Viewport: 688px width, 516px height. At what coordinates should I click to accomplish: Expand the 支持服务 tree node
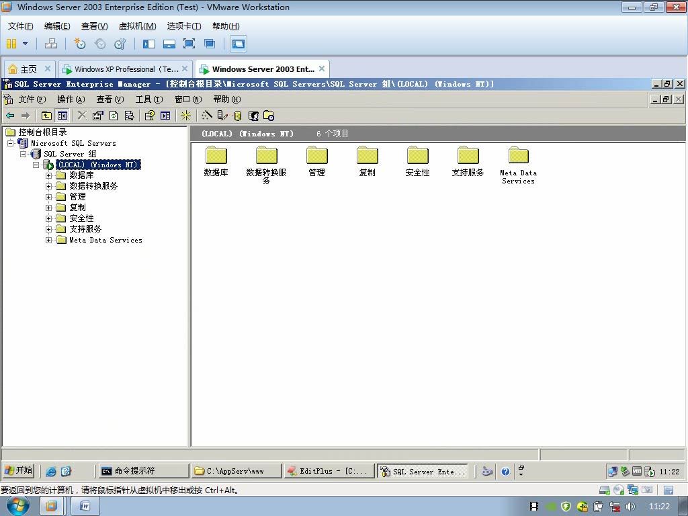coord(48,229)
